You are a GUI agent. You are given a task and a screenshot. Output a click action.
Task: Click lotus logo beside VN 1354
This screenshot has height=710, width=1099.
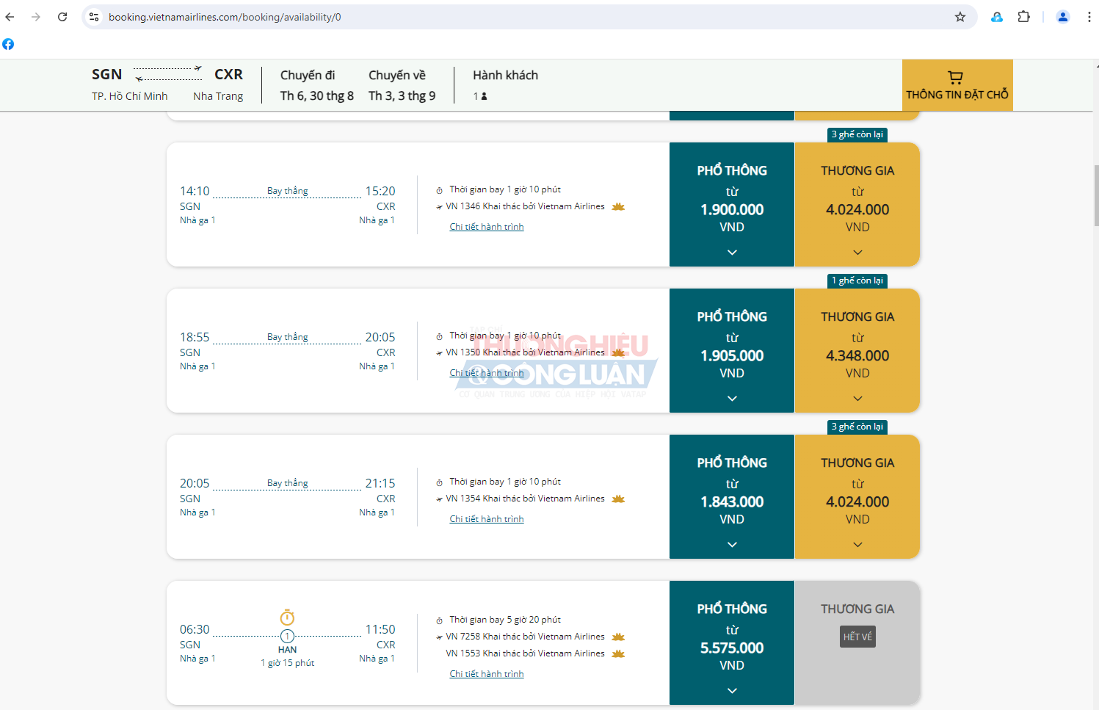(618, 499)
